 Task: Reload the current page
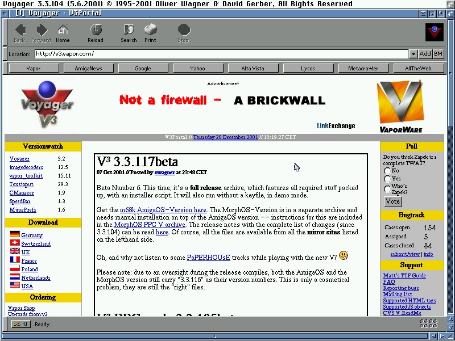[96, 31]
